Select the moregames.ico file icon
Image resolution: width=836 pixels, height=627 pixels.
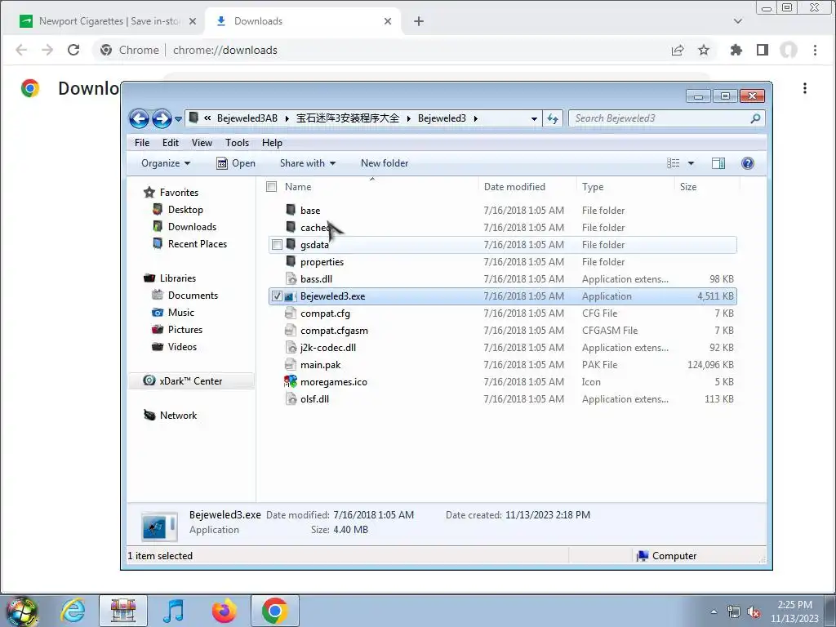click(291, 382)
